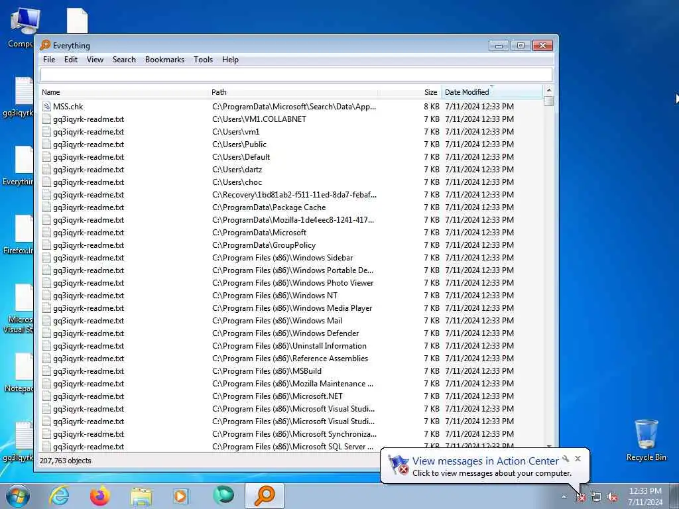Select readme file icon in Windows Sidebar row

pyautogui.click(x=47, y=258)
